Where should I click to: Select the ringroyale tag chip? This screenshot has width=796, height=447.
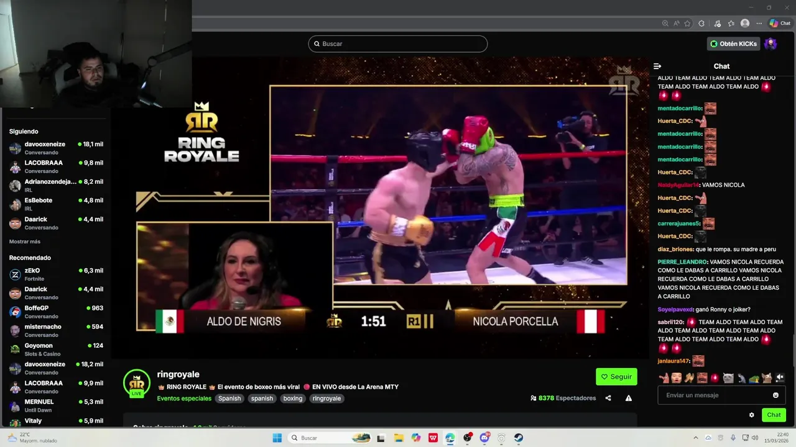click(x=326, y=399)
